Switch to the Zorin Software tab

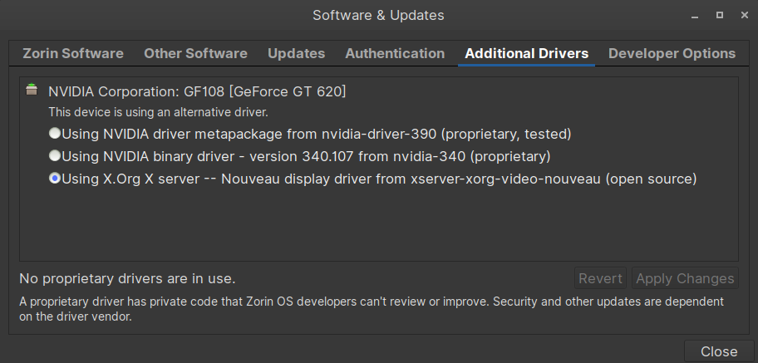tap(73, 53)
